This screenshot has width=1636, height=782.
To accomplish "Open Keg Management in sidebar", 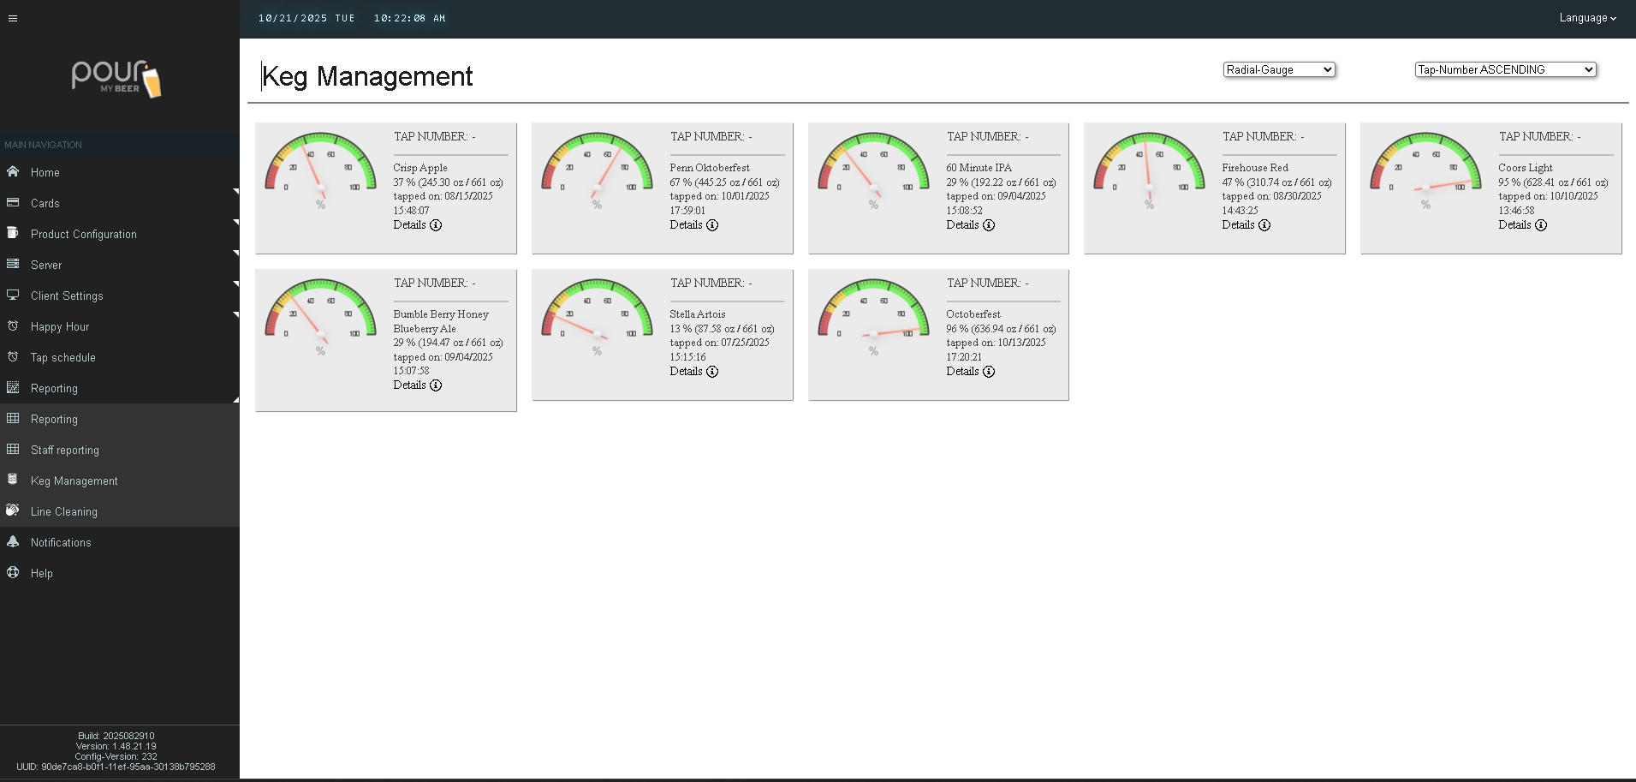I will click(74, 481).
